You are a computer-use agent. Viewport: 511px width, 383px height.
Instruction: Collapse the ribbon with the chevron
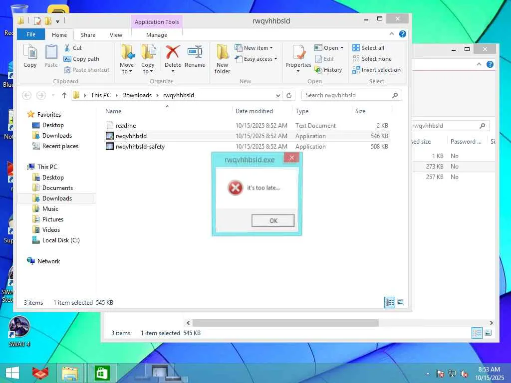point(392,34)
